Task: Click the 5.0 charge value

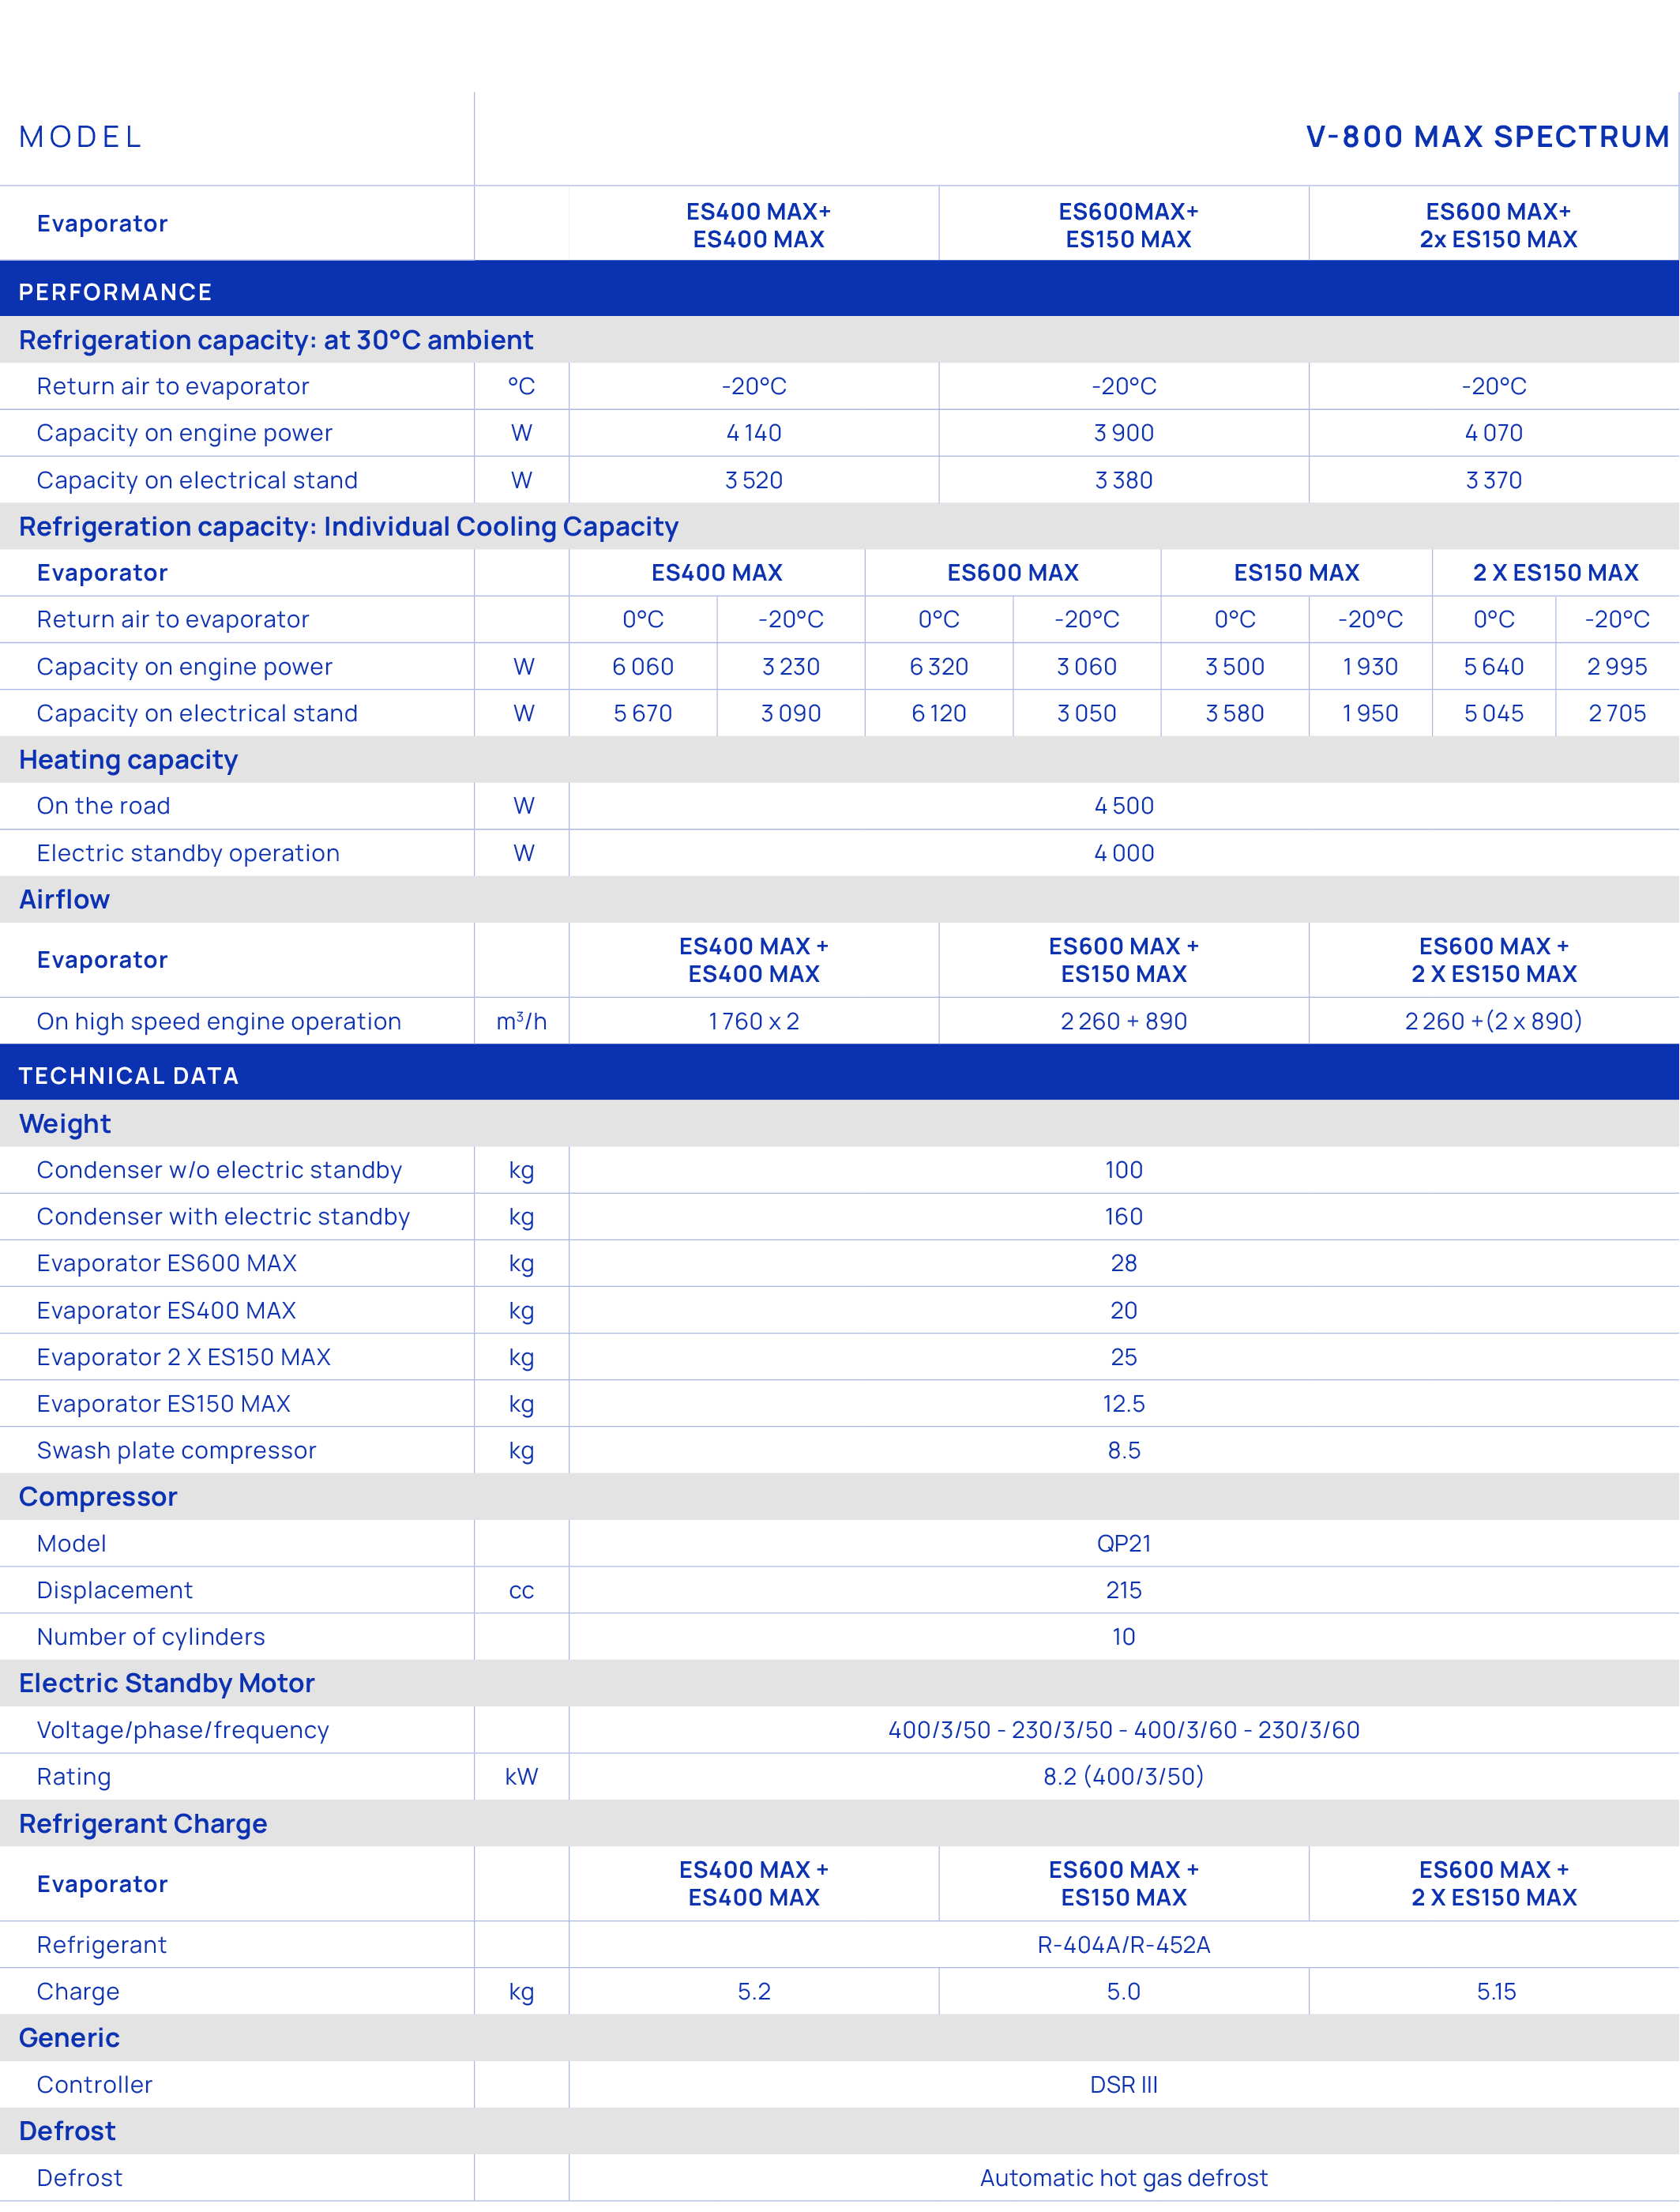Action: click(1124, 1991)
